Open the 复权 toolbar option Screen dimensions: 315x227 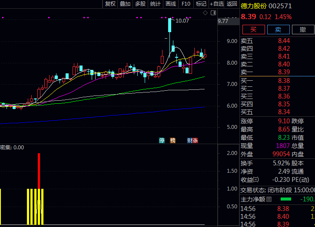[110, 4]
